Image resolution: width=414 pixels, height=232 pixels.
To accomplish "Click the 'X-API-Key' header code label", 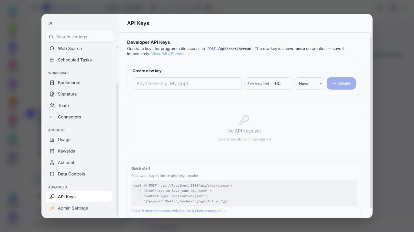I will (x=176, y=176).
